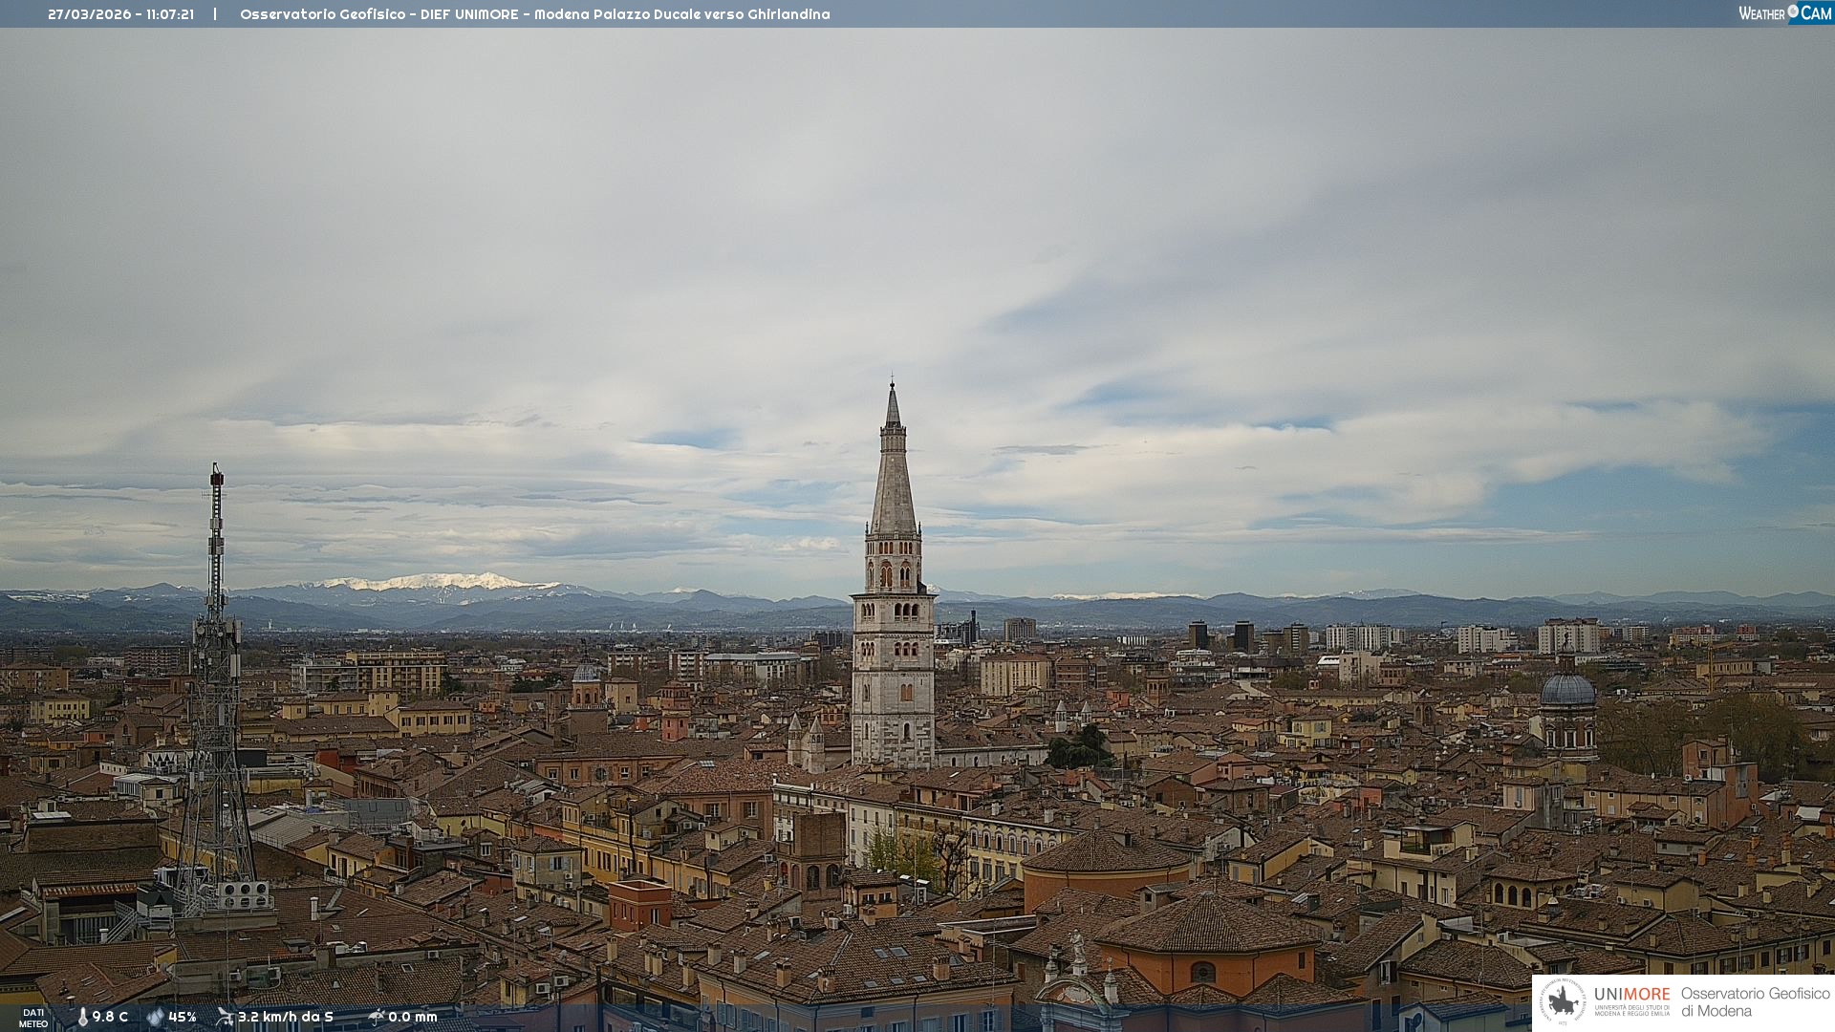Click the DATI METEO label
The height and width of the screenshot is (1032, 1835).
33,1018
